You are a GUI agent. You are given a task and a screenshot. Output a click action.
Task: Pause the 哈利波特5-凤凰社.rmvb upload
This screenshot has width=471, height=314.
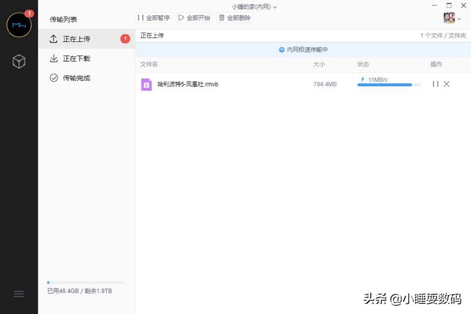(x=435, y=84)
